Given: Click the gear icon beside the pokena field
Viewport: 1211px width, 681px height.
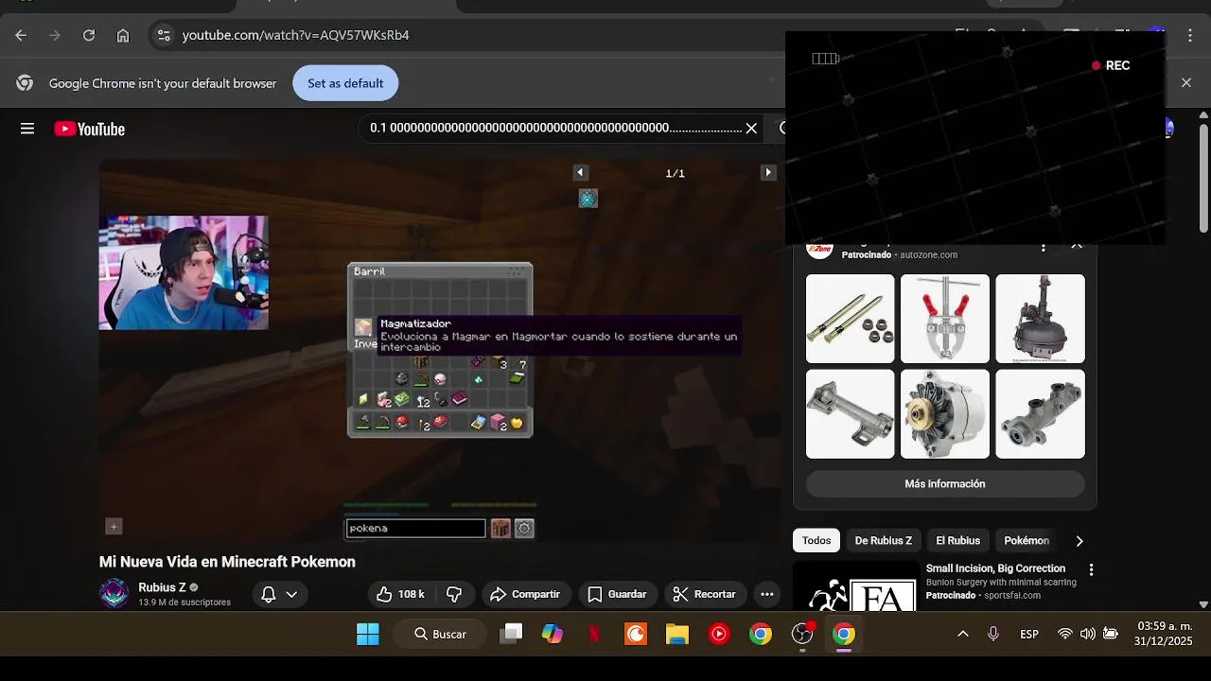Looking at the screenshot, I should (525, 529).
